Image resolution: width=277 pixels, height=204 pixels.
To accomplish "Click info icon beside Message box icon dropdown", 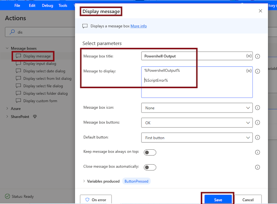I will 257,108.
